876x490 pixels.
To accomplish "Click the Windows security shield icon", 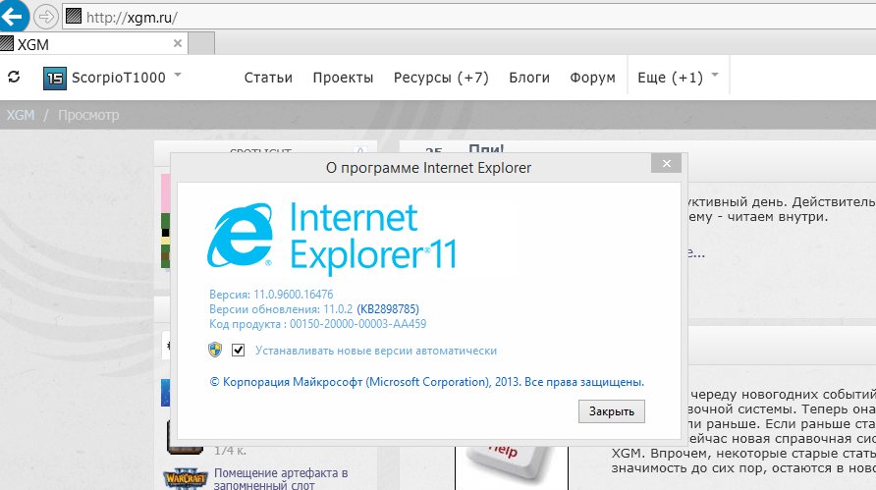I will [x=215, y=350].
